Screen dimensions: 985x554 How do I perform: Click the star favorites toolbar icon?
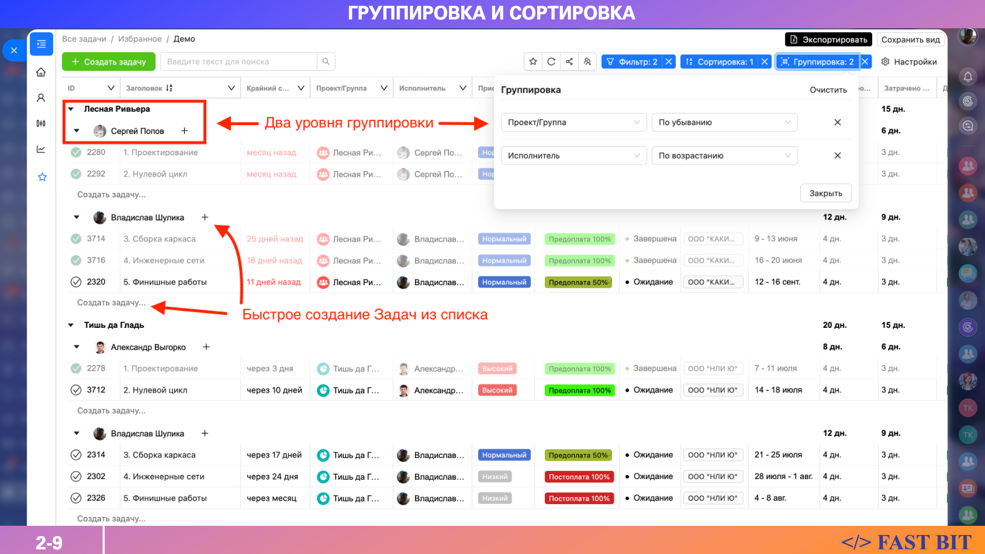533,62
